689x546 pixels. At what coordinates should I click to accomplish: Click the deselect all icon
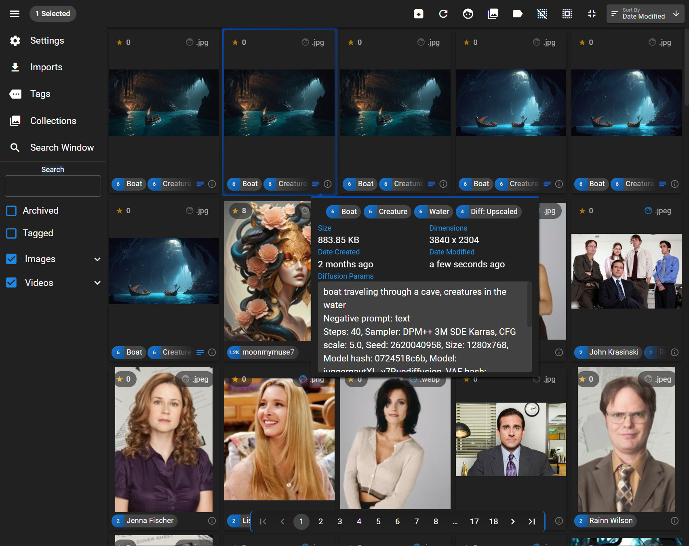point(542,14)
